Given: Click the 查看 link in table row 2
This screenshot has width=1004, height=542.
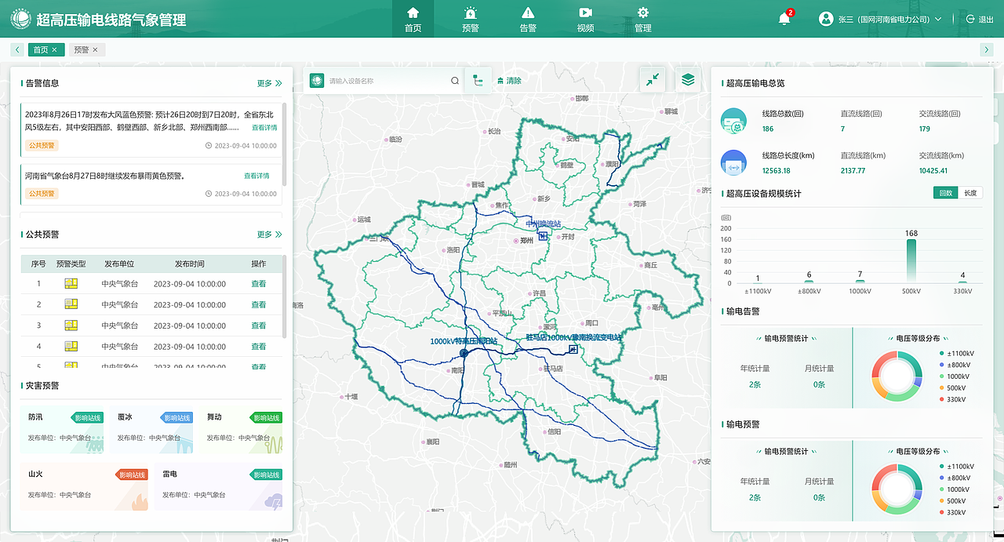Looking at the screenshot, I should (258, 304).
